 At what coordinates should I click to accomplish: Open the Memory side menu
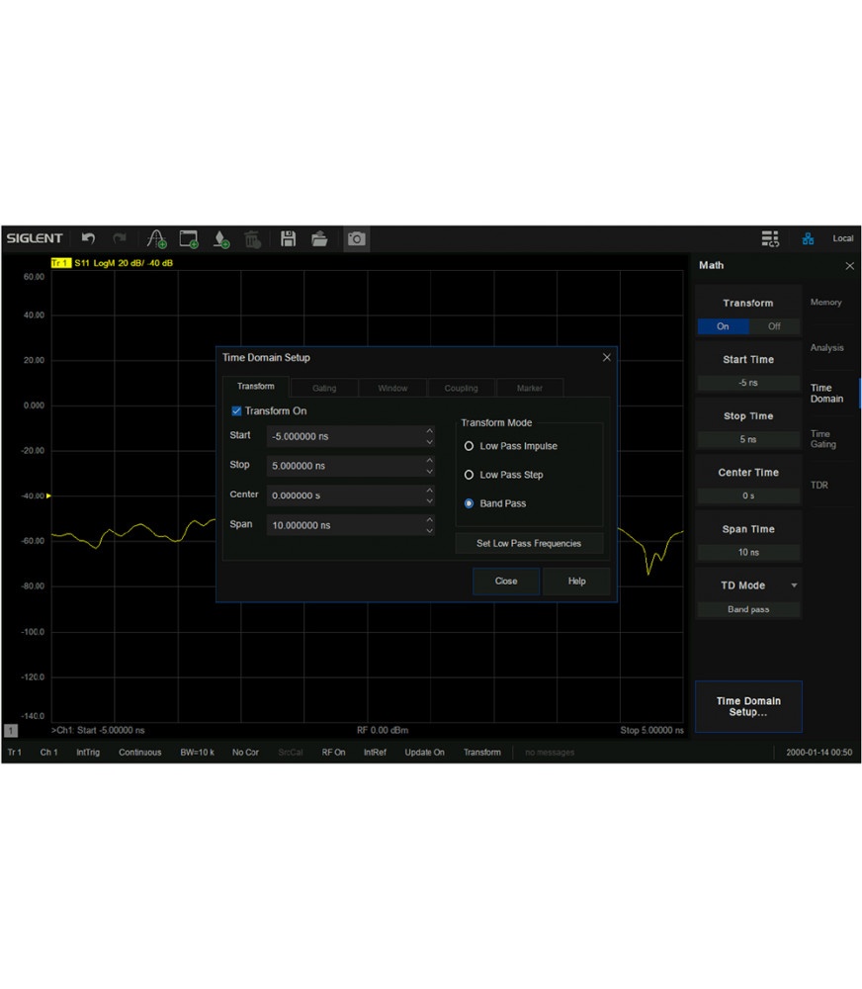[826, 302]
